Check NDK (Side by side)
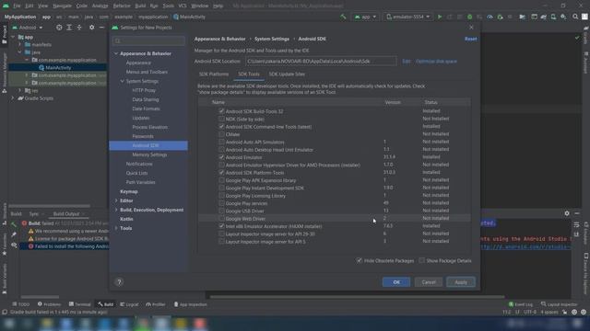This screenshot has width=590, height=331. click(221, 119)
